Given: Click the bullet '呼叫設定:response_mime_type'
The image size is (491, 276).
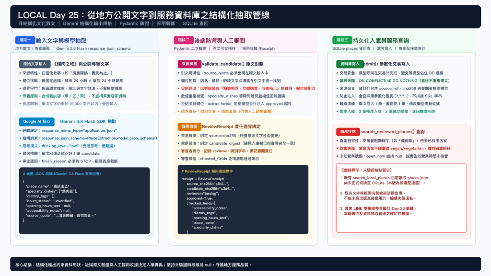Looking at the screenshot, I should [x=68, y=130].
